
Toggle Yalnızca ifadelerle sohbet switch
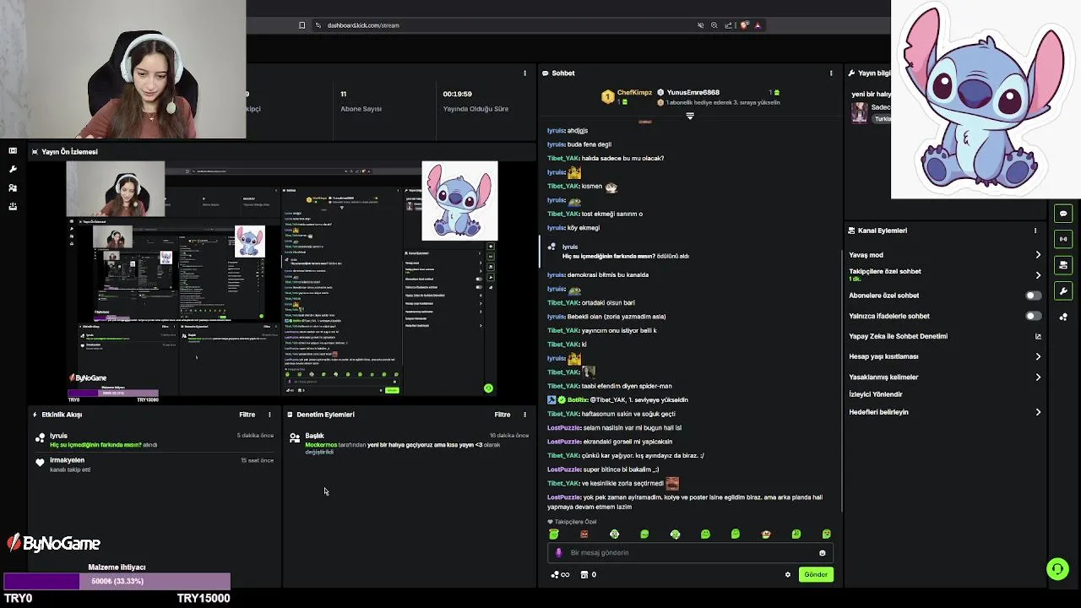[1033, 316]
